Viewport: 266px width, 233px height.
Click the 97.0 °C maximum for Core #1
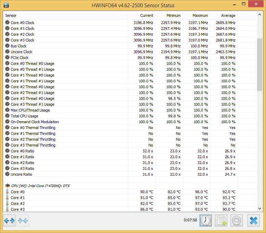(x=201, y=198)
